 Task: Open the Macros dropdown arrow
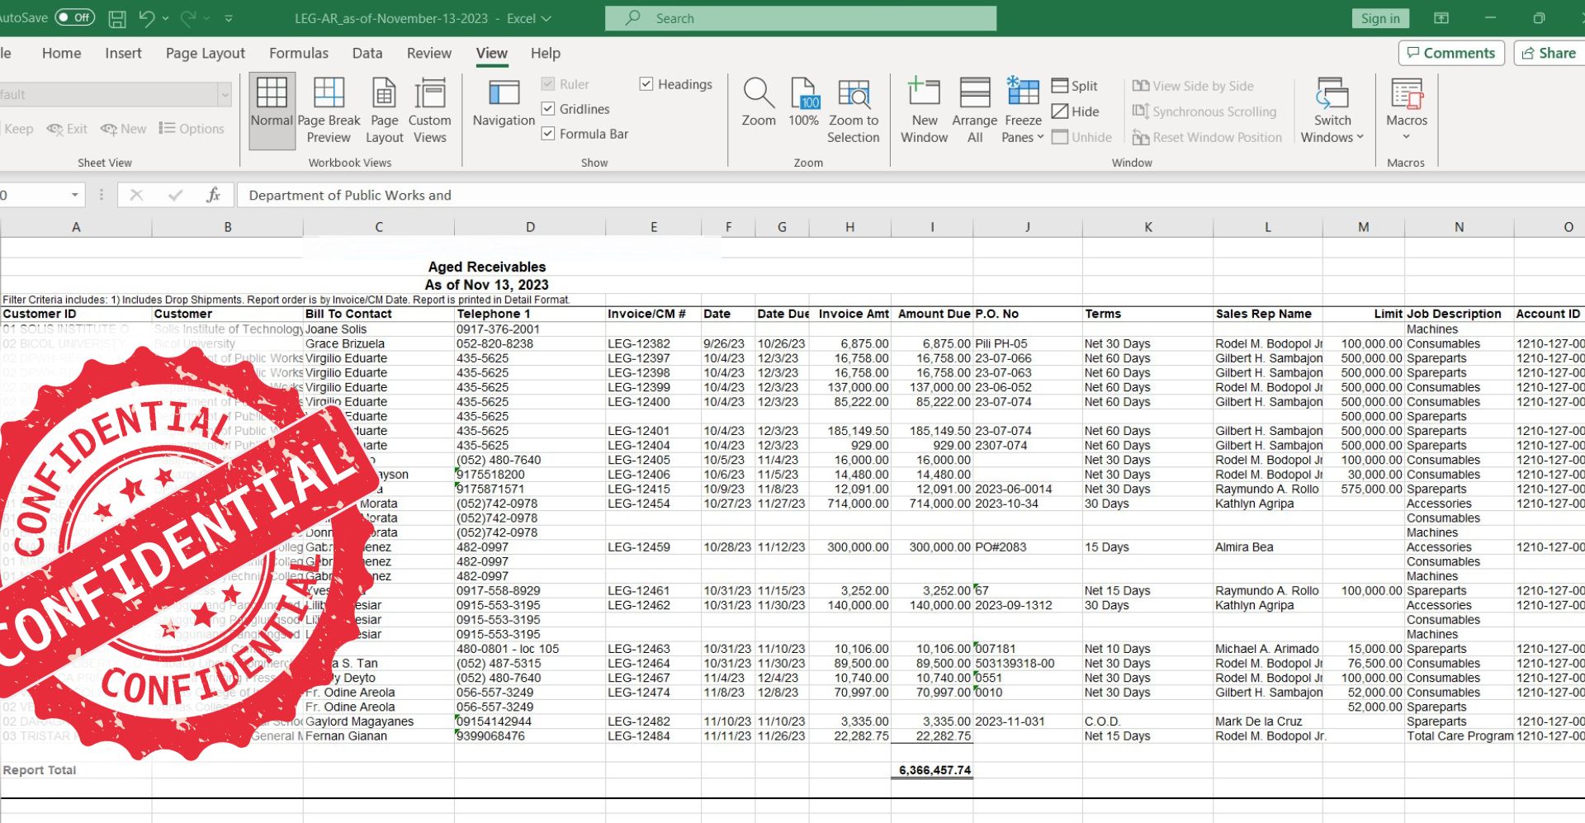click(1406, 136)
